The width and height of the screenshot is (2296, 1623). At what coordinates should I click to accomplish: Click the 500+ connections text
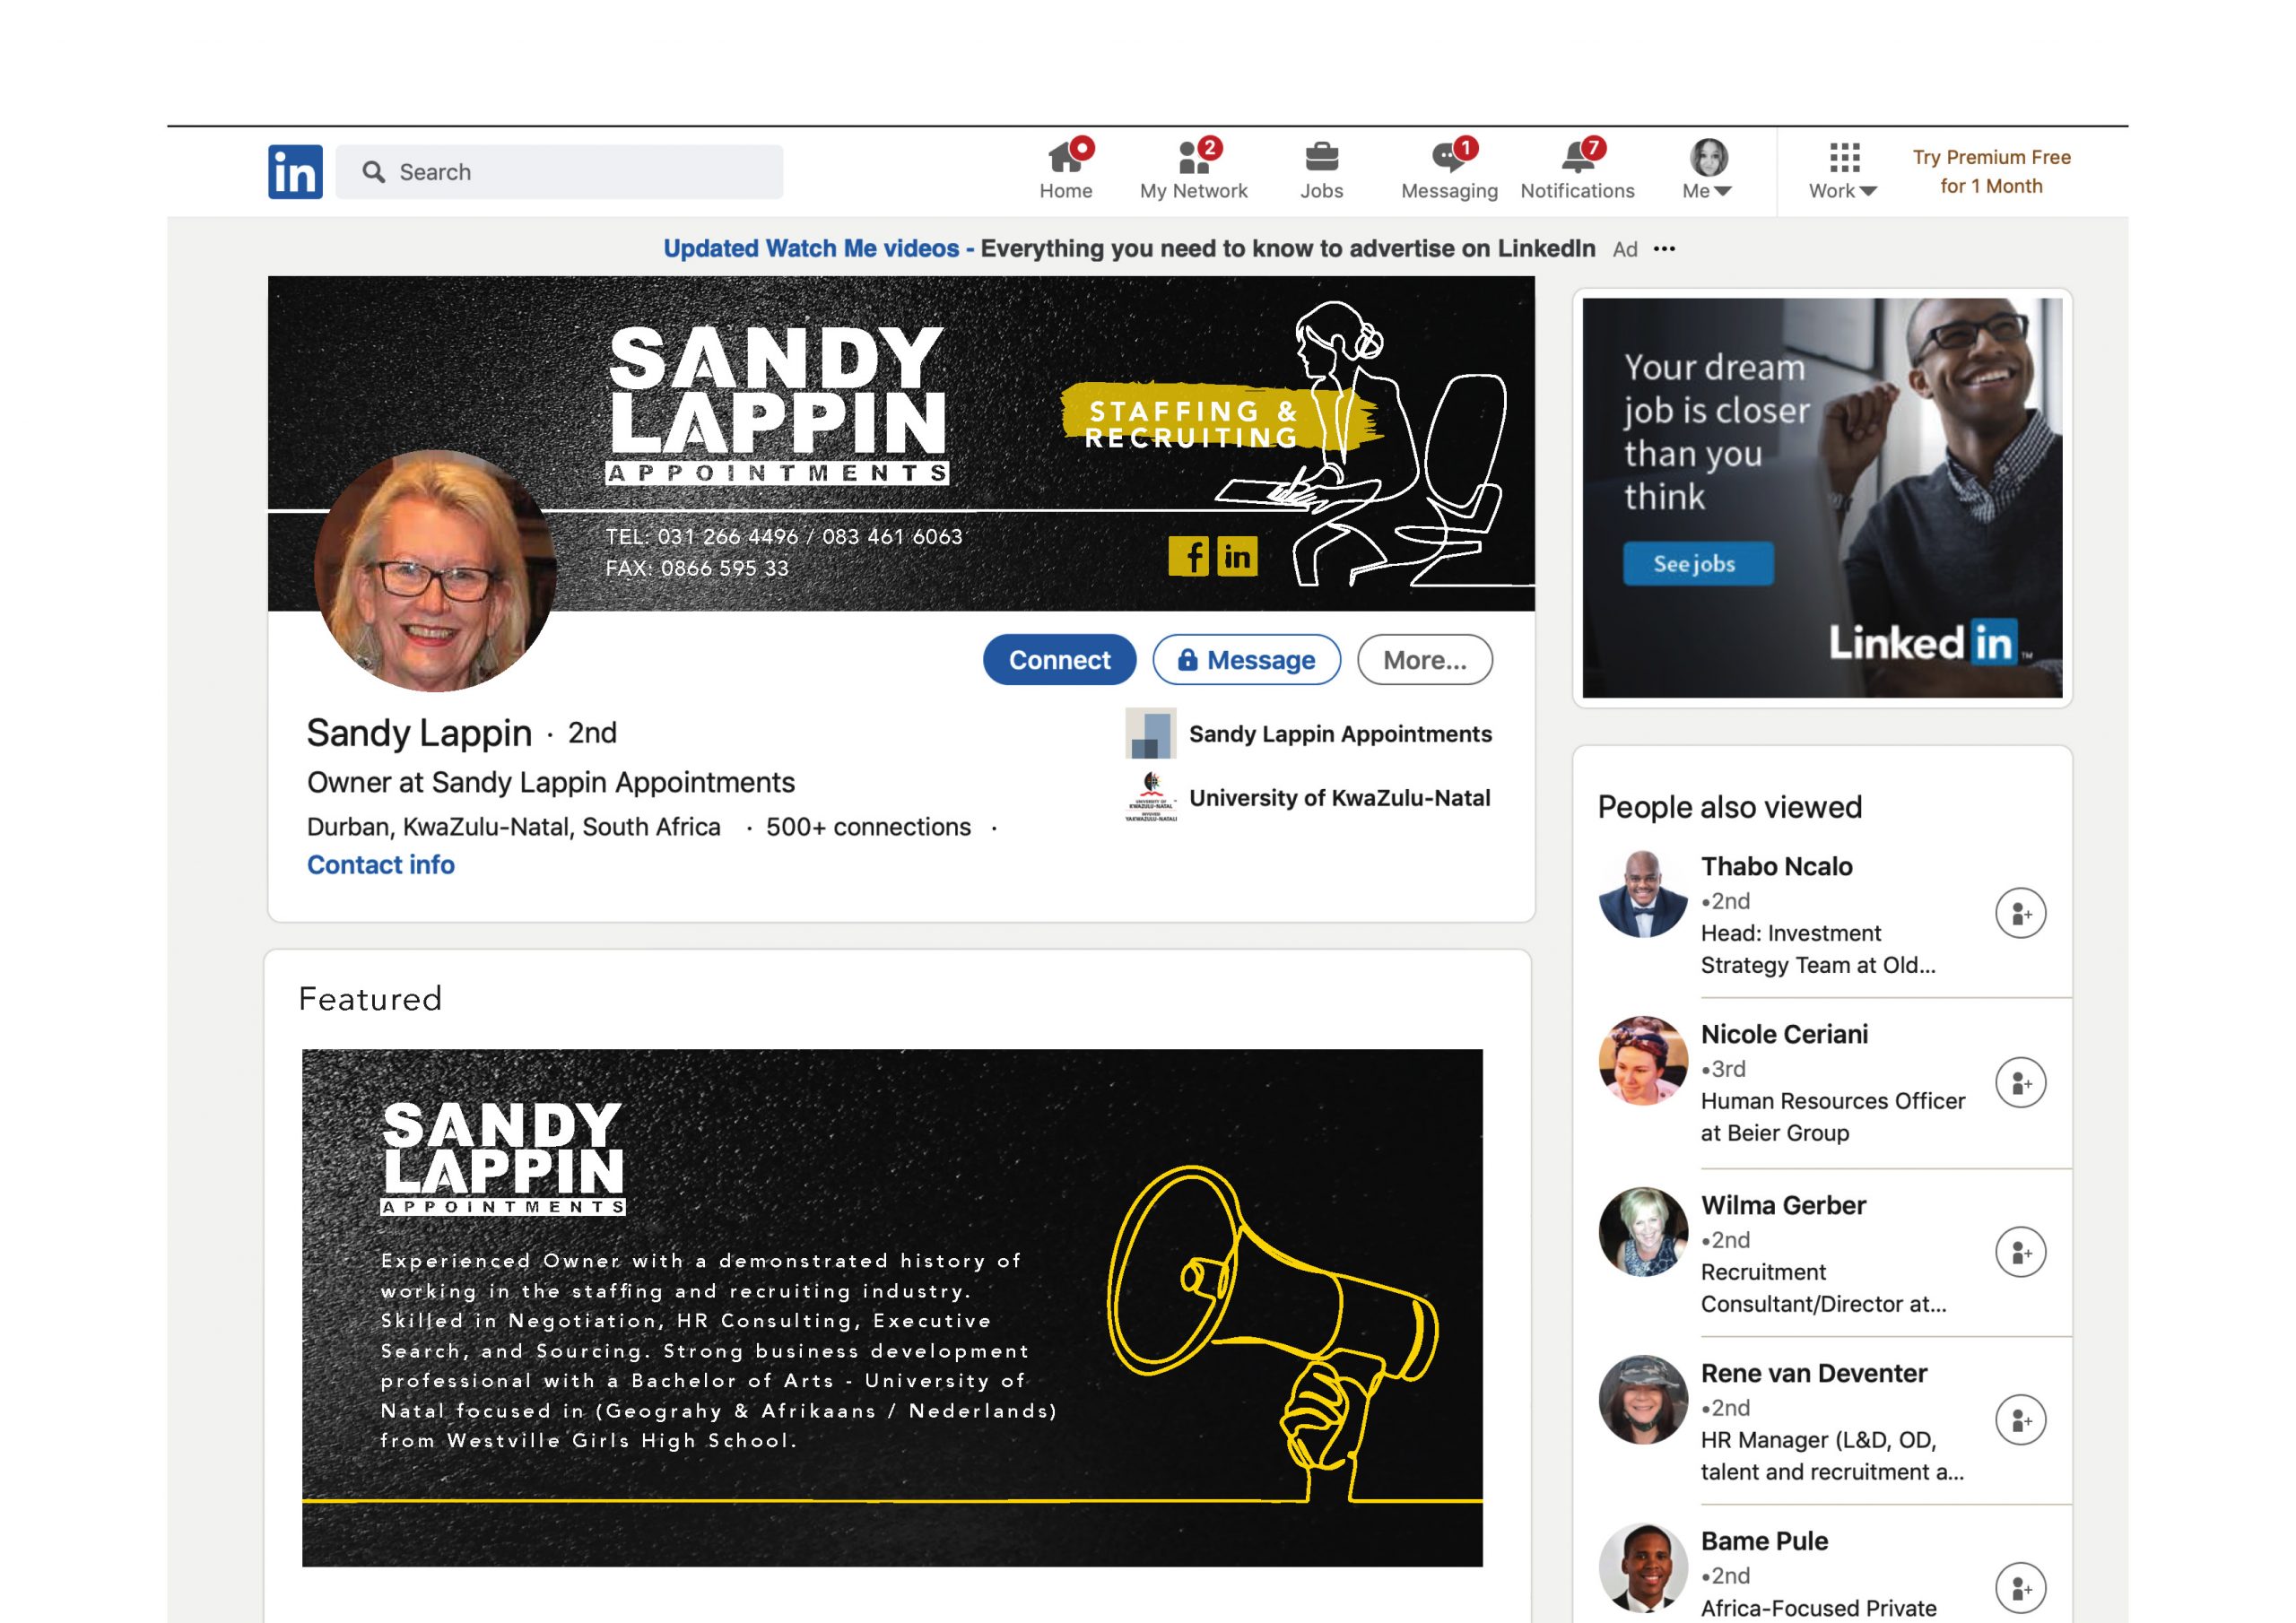pyautogui.click(x=868, y=827)
